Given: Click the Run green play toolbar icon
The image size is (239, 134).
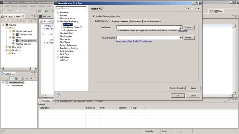Looking at the screenshot, I should point(46,11).
